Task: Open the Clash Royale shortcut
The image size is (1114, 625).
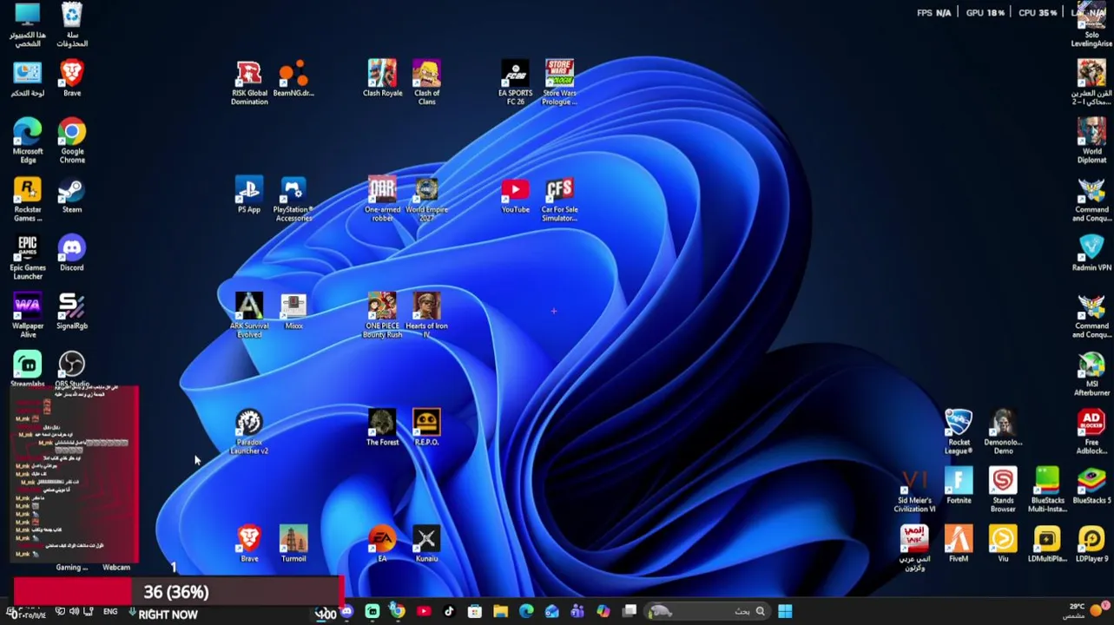Action: tap(382, 79)
